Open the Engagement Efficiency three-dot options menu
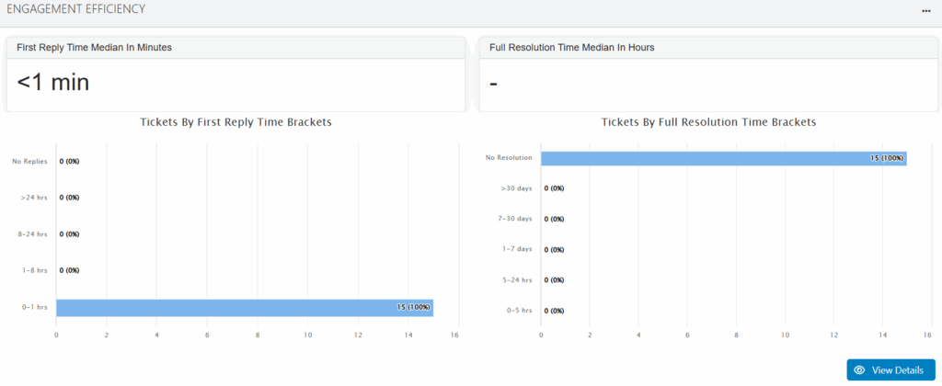942x386 pixels. [x=926, y=10]
